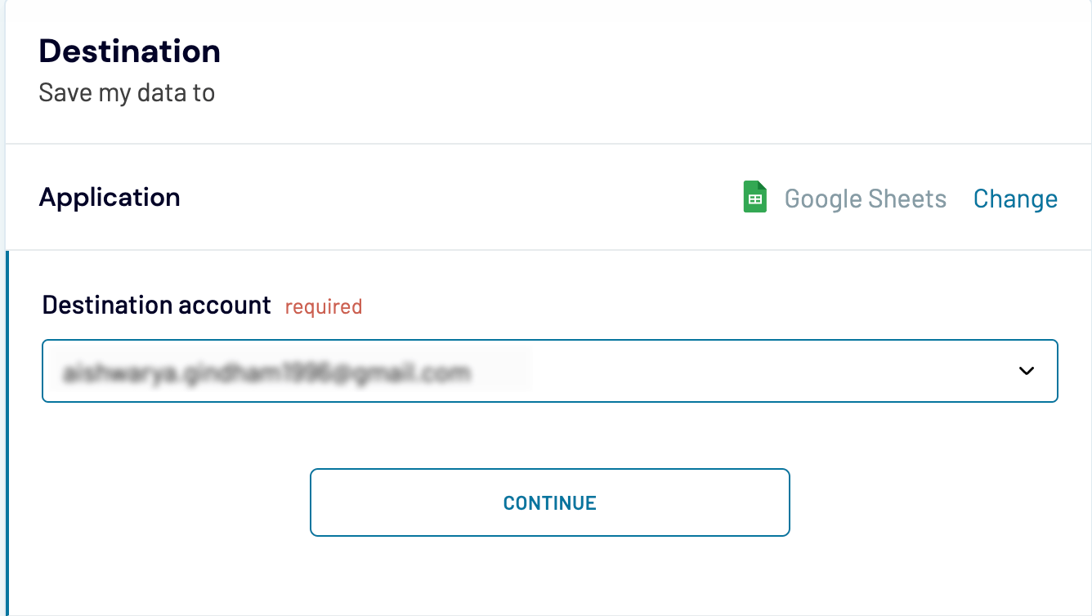The image size is (1092, 616).
Task: Click the Change link
Action: coord(1015,199)
